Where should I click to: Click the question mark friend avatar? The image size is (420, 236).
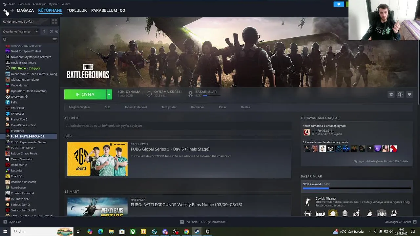pos(370,149)
